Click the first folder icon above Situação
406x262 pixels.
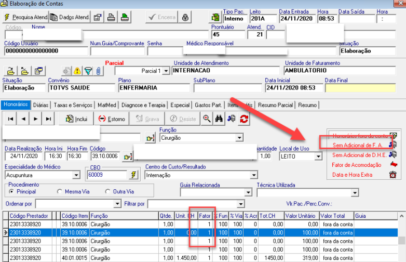point(10,71)
